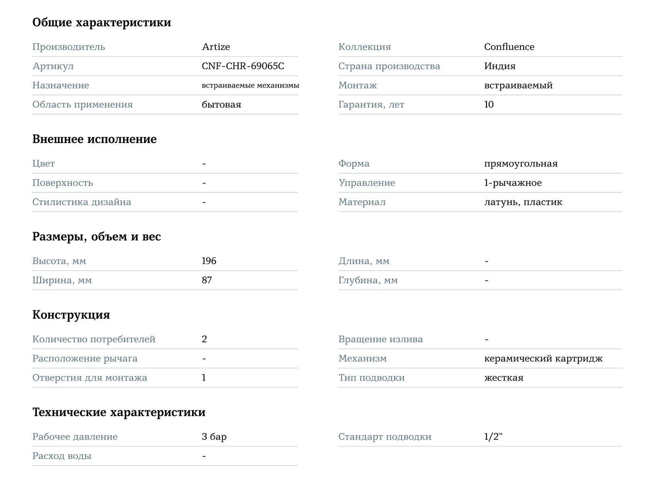Click the 'прямоугольная' shape value

click(521, 163)
